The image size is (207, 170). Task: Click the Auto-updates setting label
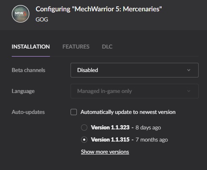click(x=28, y=112)
